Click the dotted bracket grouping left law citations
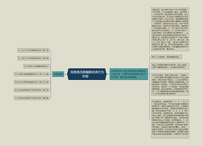This screenshot has width=203, height=146. 51,74
